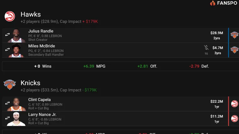Click the Hawks logo on Clint Capela's row
This screenshot has height=134, width=239.
tap(234, 104)
